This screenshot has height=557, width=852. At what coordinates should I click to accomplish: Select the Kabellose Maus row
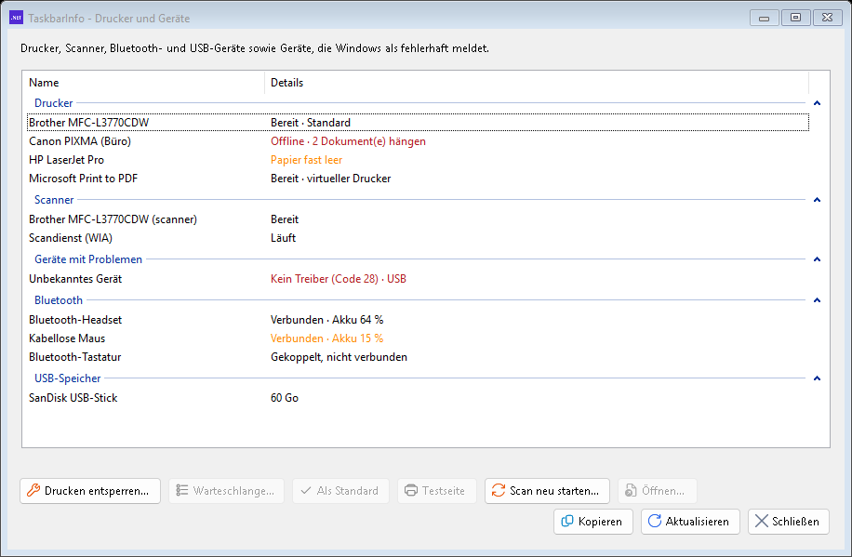[x=418, y=338]
